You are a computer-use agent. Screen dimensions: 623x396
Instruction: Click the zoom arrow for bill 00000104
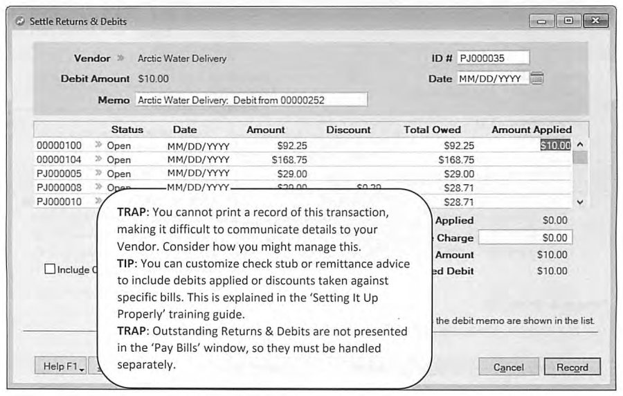click(x=98, y=159)
